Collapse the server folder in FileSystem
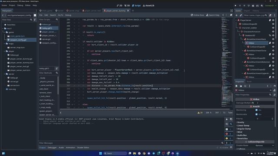278x156 pixels. (5, 74)
